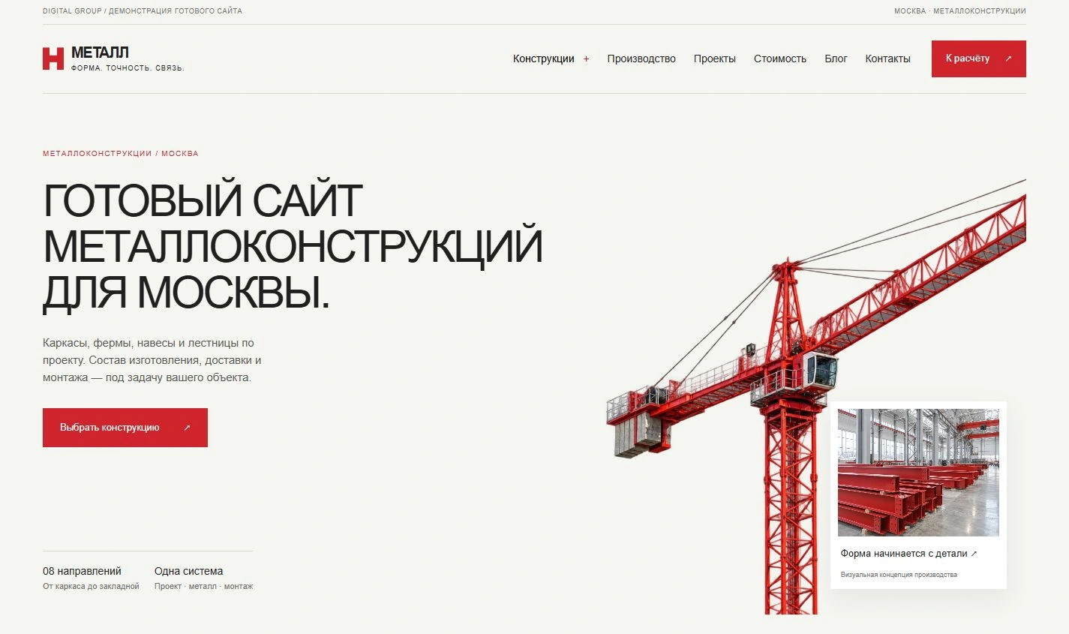Go to the Производство page

click(641, 59)
